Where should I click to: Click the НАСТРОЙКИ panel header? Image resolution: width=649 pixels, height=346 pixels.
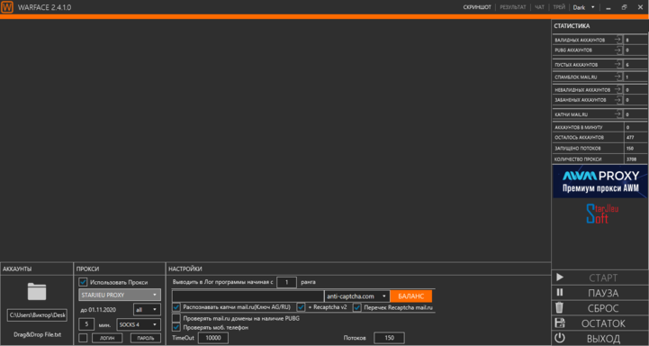[185, 269]
